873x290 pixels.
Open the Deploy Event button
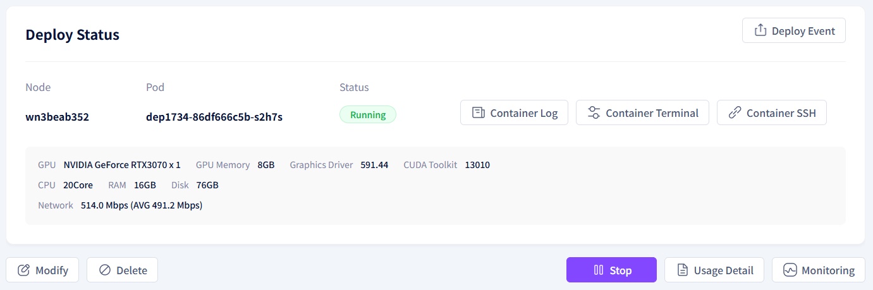pos(794,31)
